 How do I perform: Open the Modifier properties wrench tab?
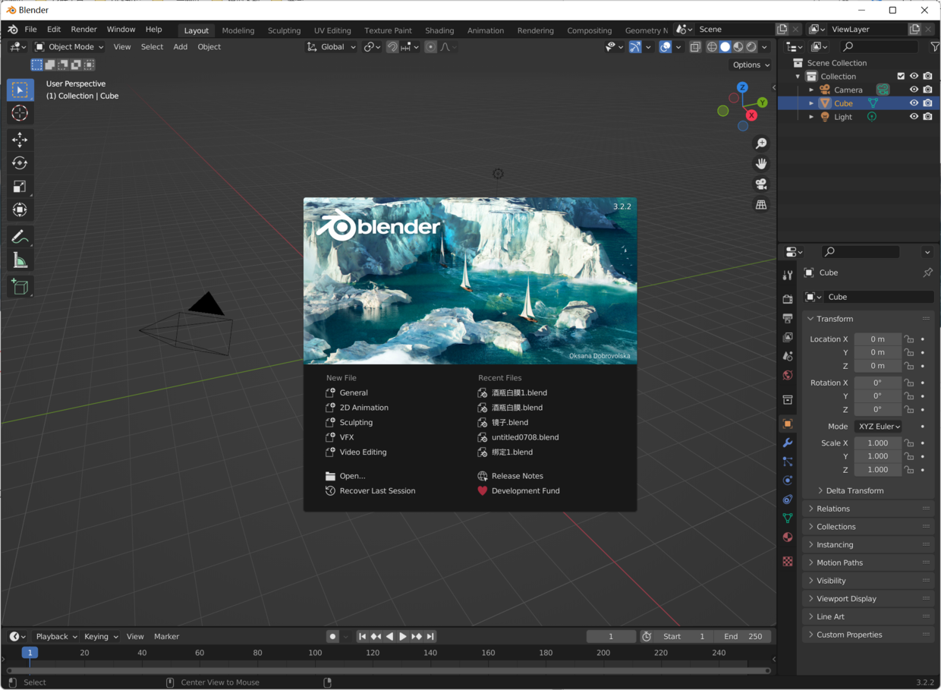[x=787, y=443]
